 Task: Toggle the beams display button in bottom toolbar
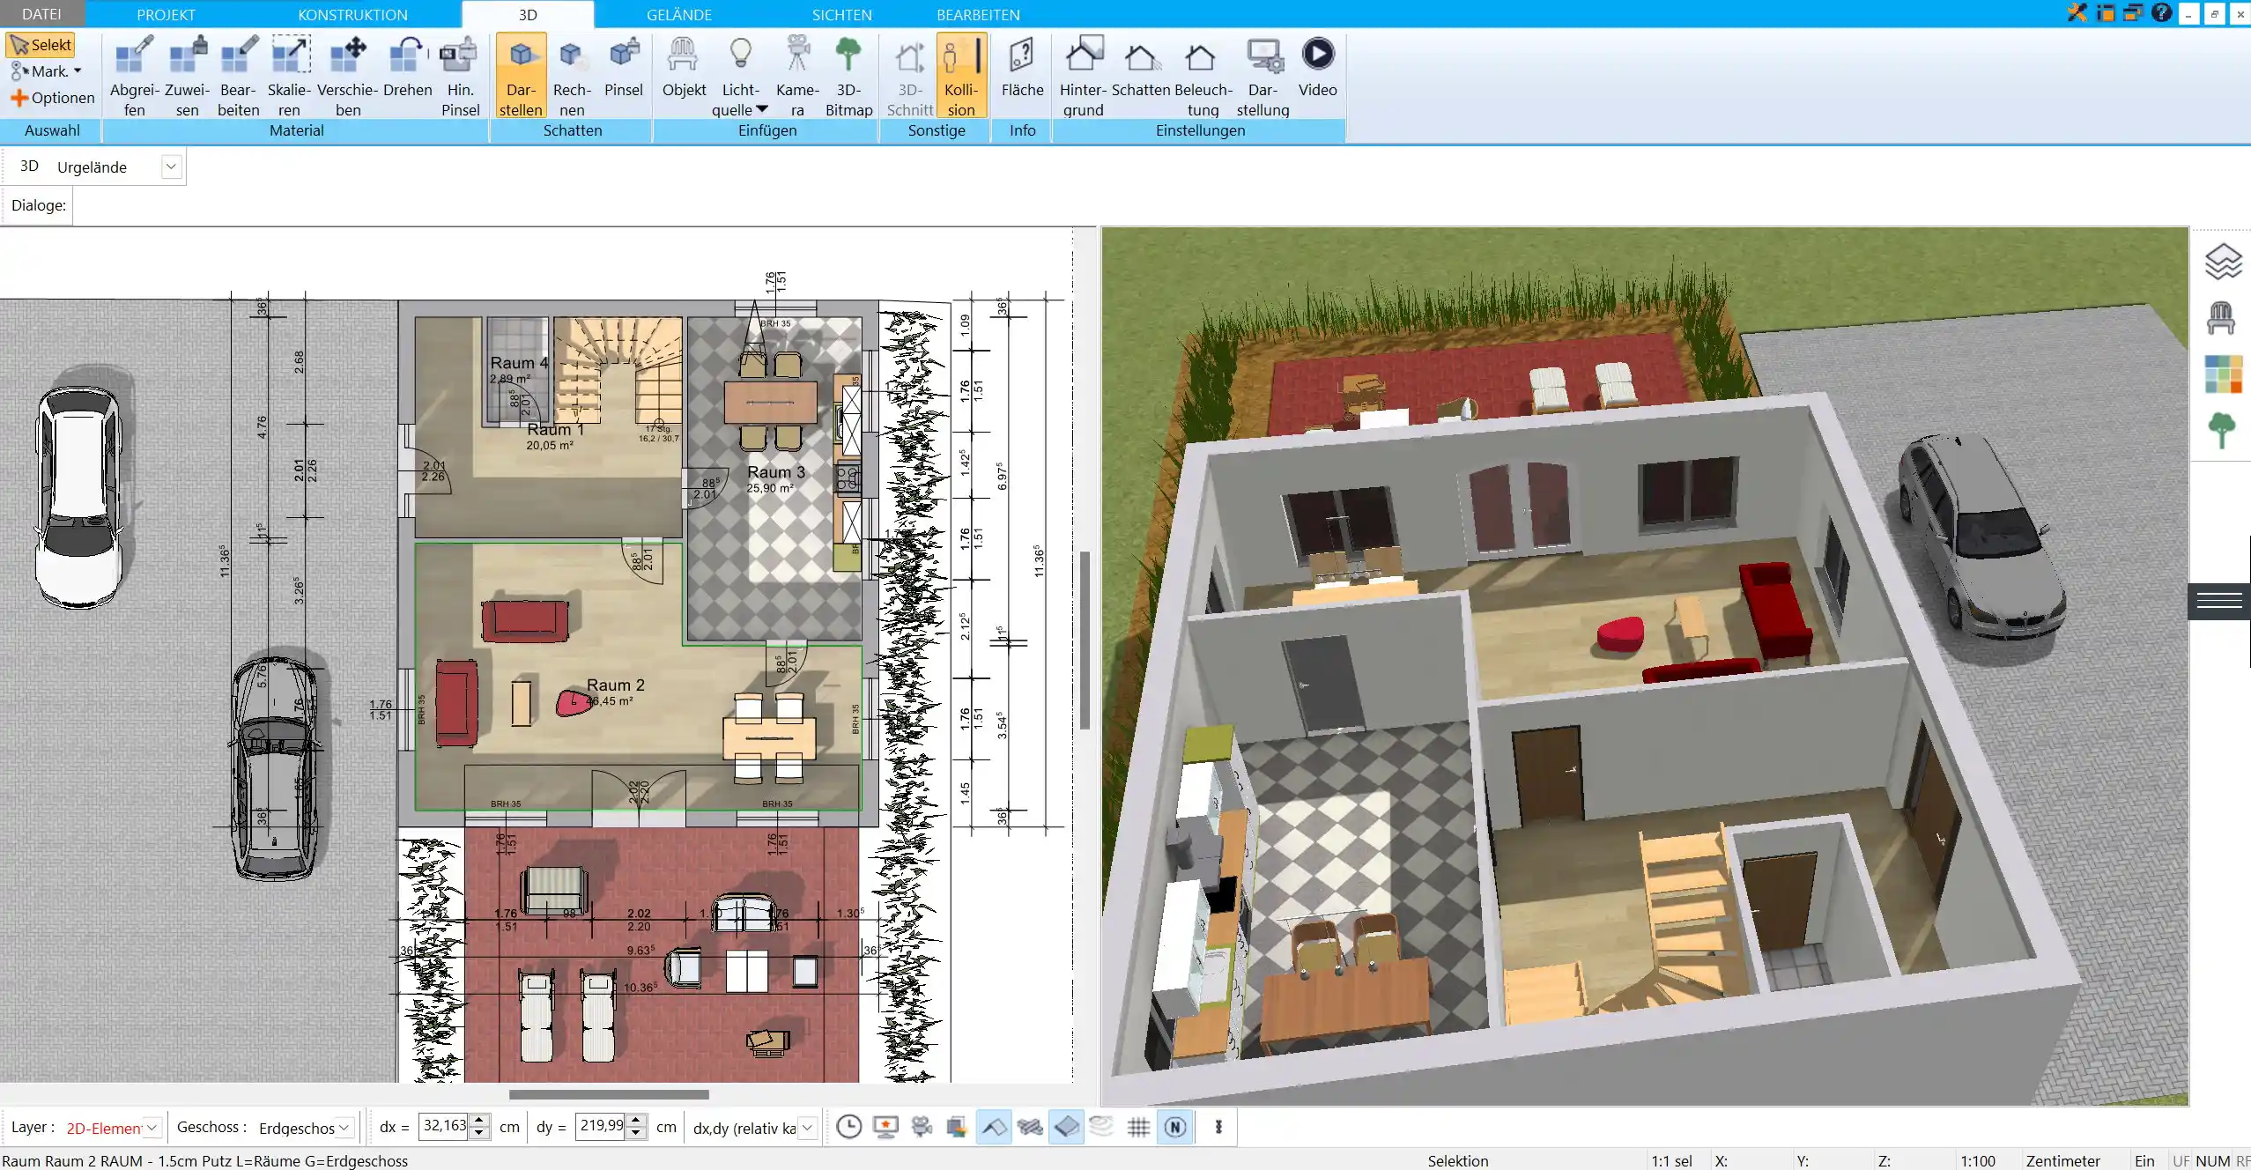tap(1030, 1127)
